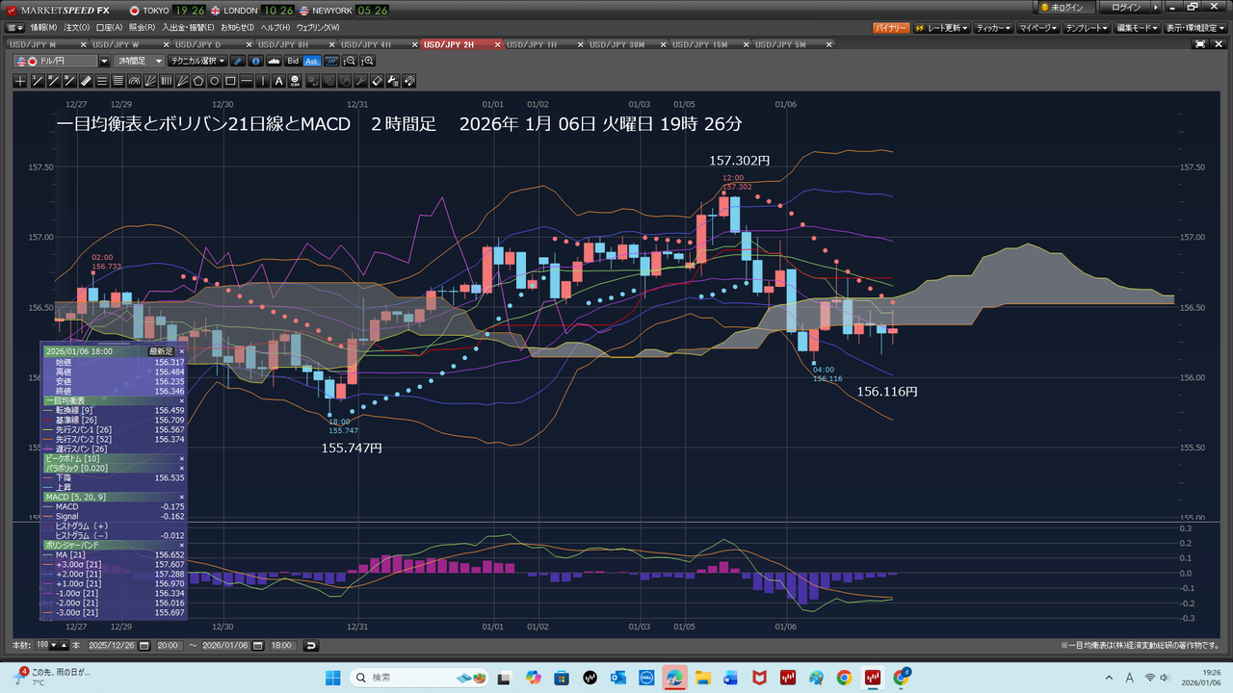The height and width of the screenshot is (693, 1233).
Task: Expand the 2時間足 timeframe dropdown
Action: point(141,61)
